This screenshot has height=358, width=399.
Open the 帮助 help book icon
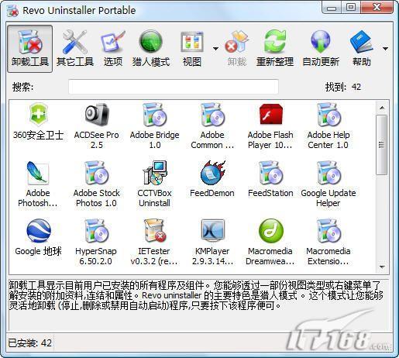[x=362, y=49]
